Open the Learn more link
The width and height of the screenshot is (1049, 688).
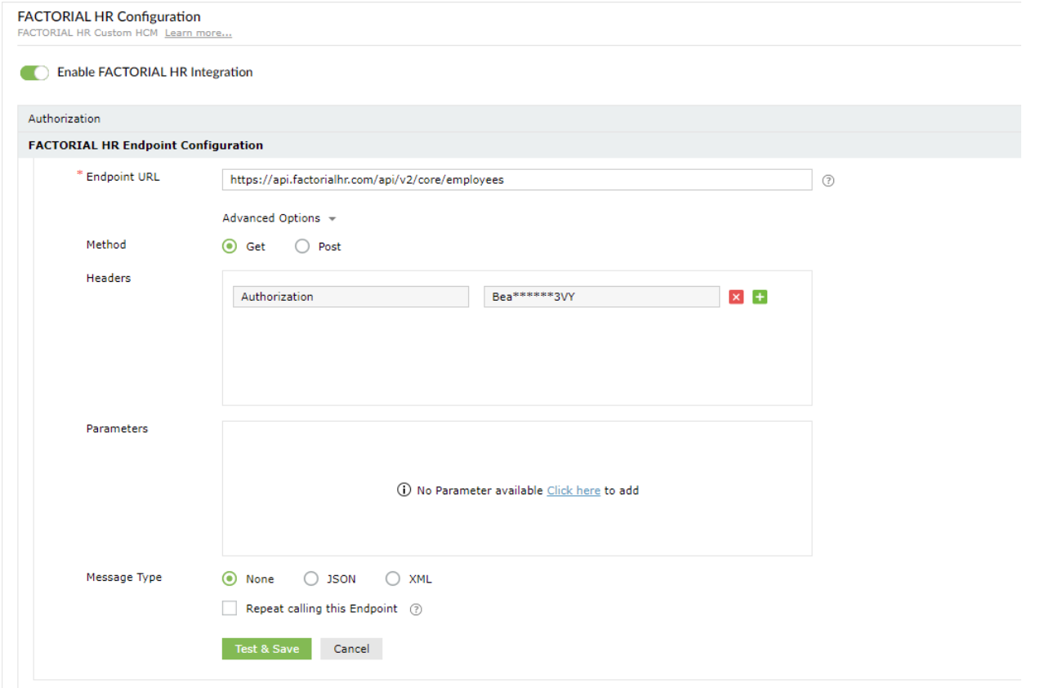199,34
